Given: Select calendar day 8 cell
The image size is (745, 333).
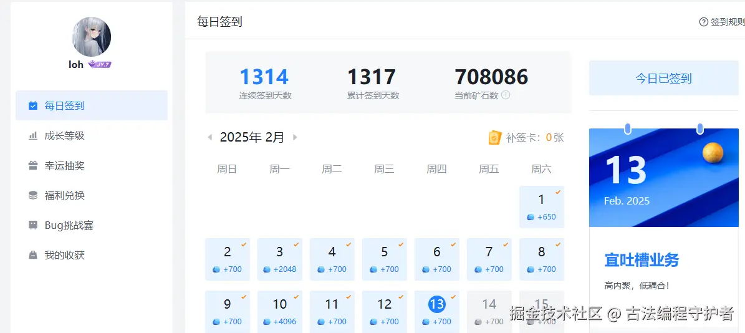Looking at the screenshot, I should [x=542, y=259].
